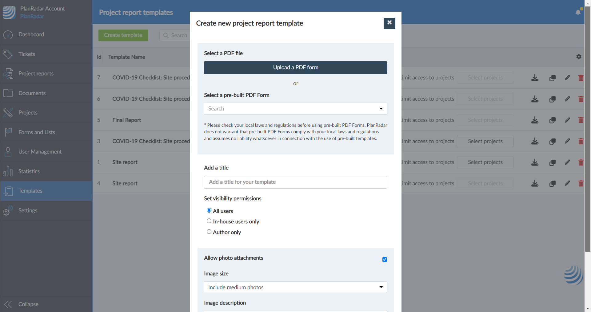The height and width of the screenshot is (312, 591).
Task: Choose In-house users only permission
Action: click(209, 221)
